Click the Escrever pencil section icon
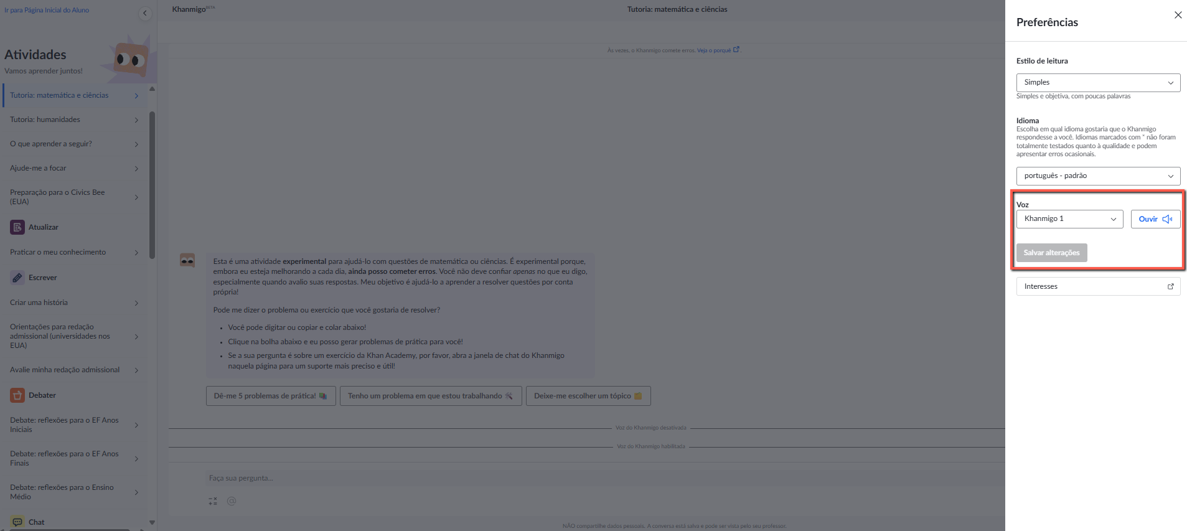 17,278
